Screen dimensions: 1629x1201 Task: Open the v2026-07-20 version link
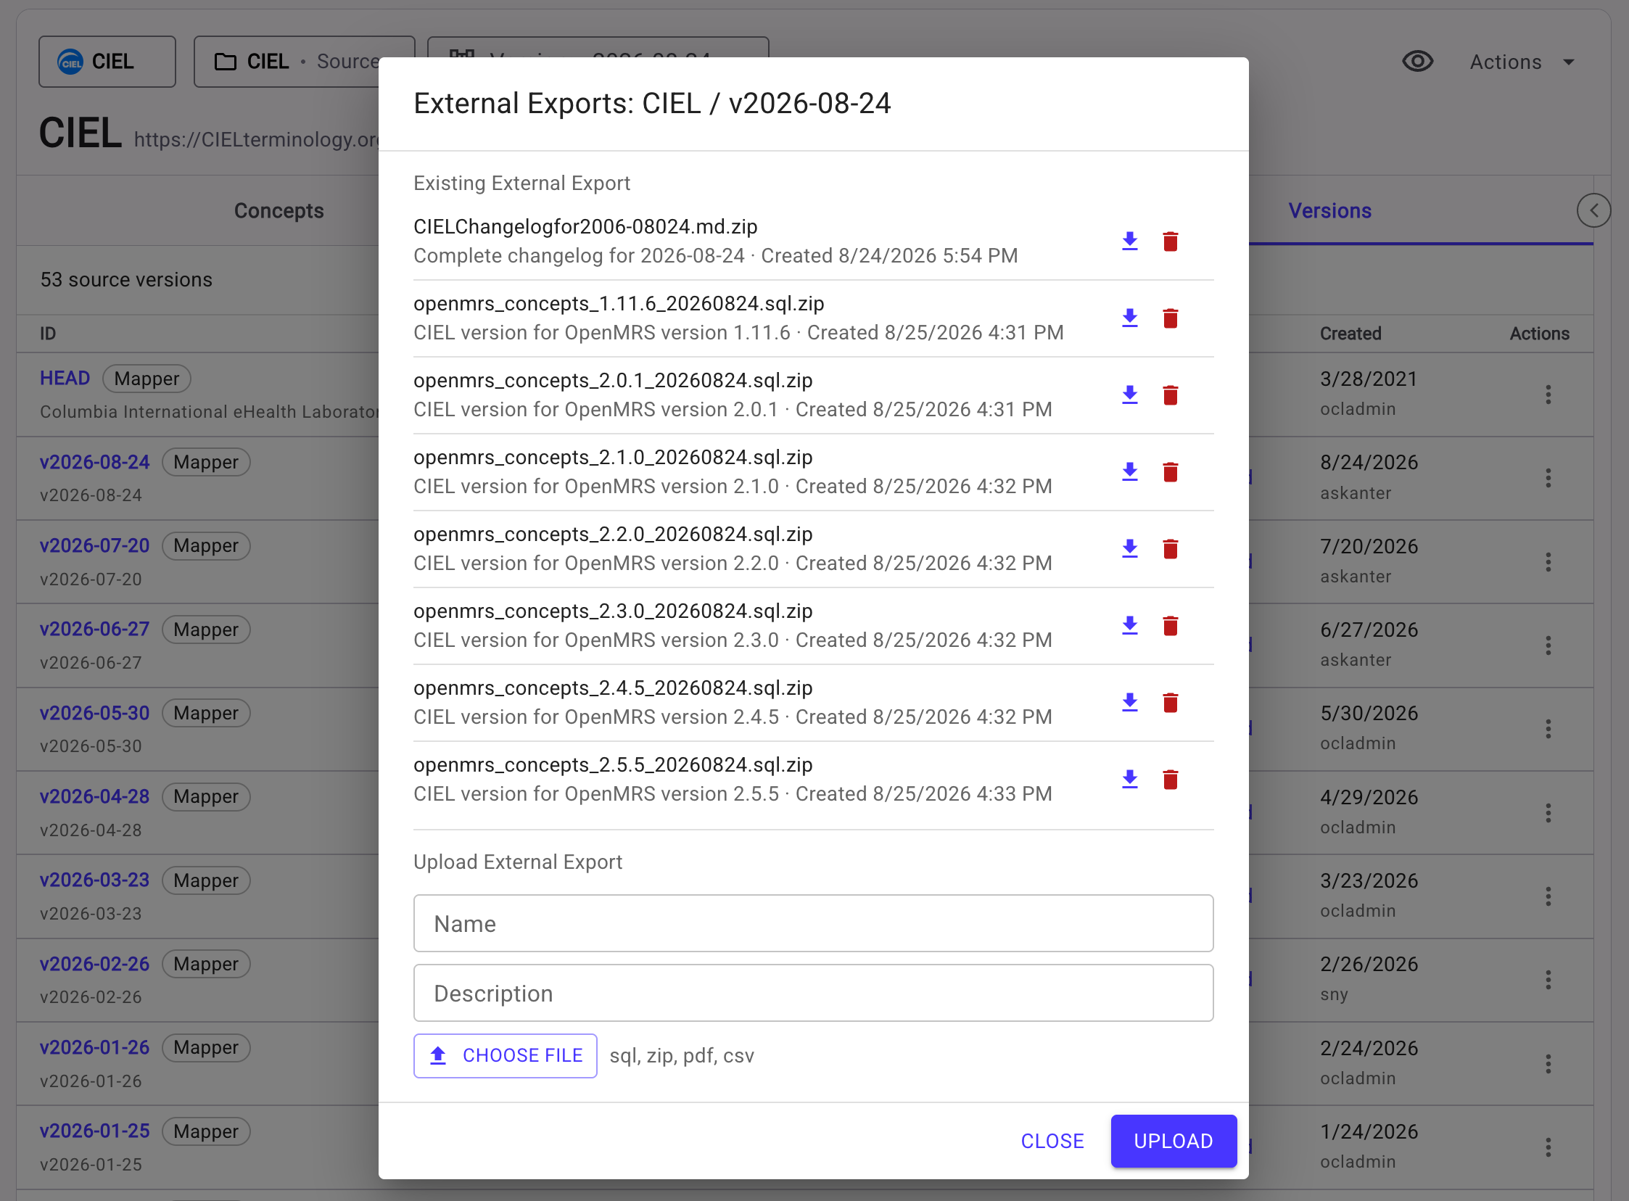(94, 545)
